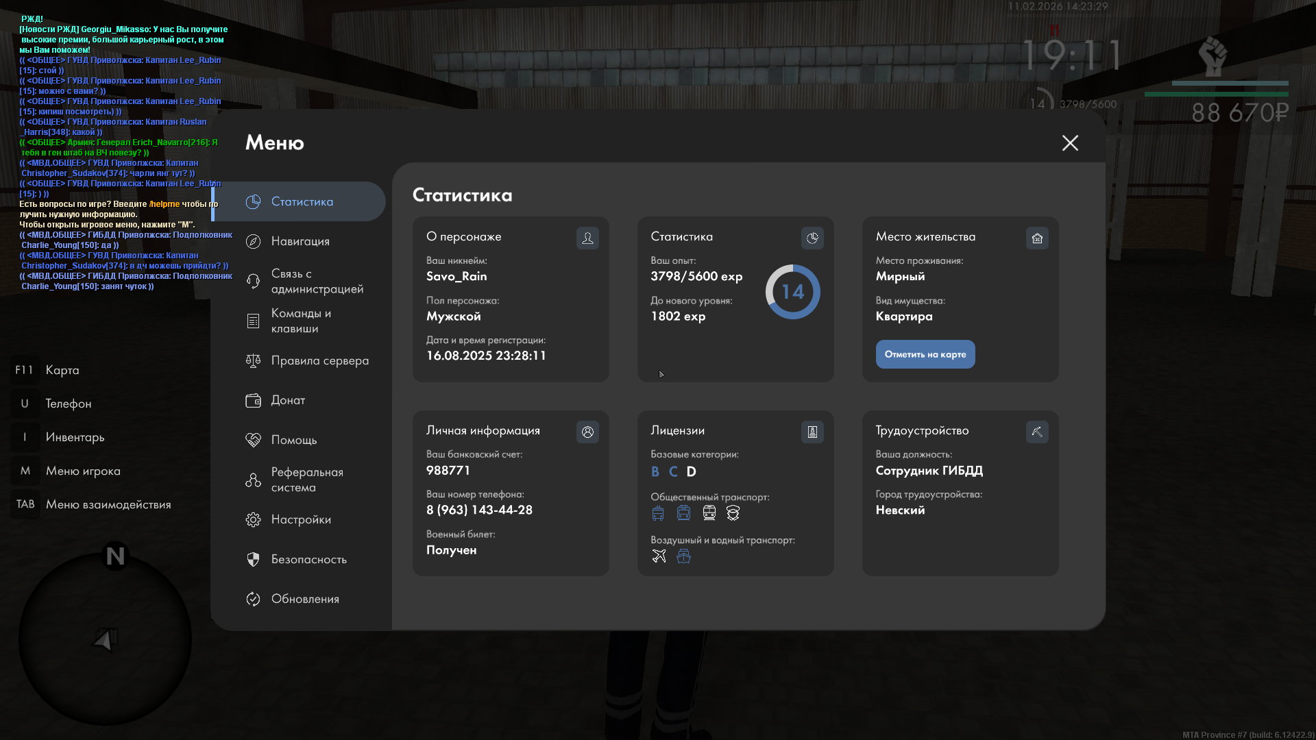Image resolution: width=1316 pixels, height=740 pixels.
Task: Click the Реферальная система item
Action: (306, 480)
